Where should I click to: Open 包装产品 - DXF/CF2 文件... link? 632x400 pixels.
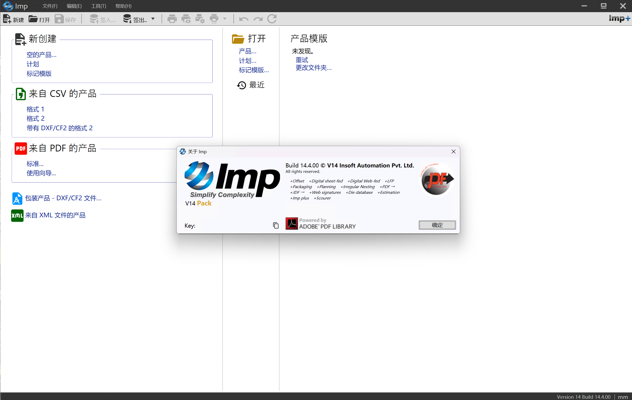[x=63, y=198]
